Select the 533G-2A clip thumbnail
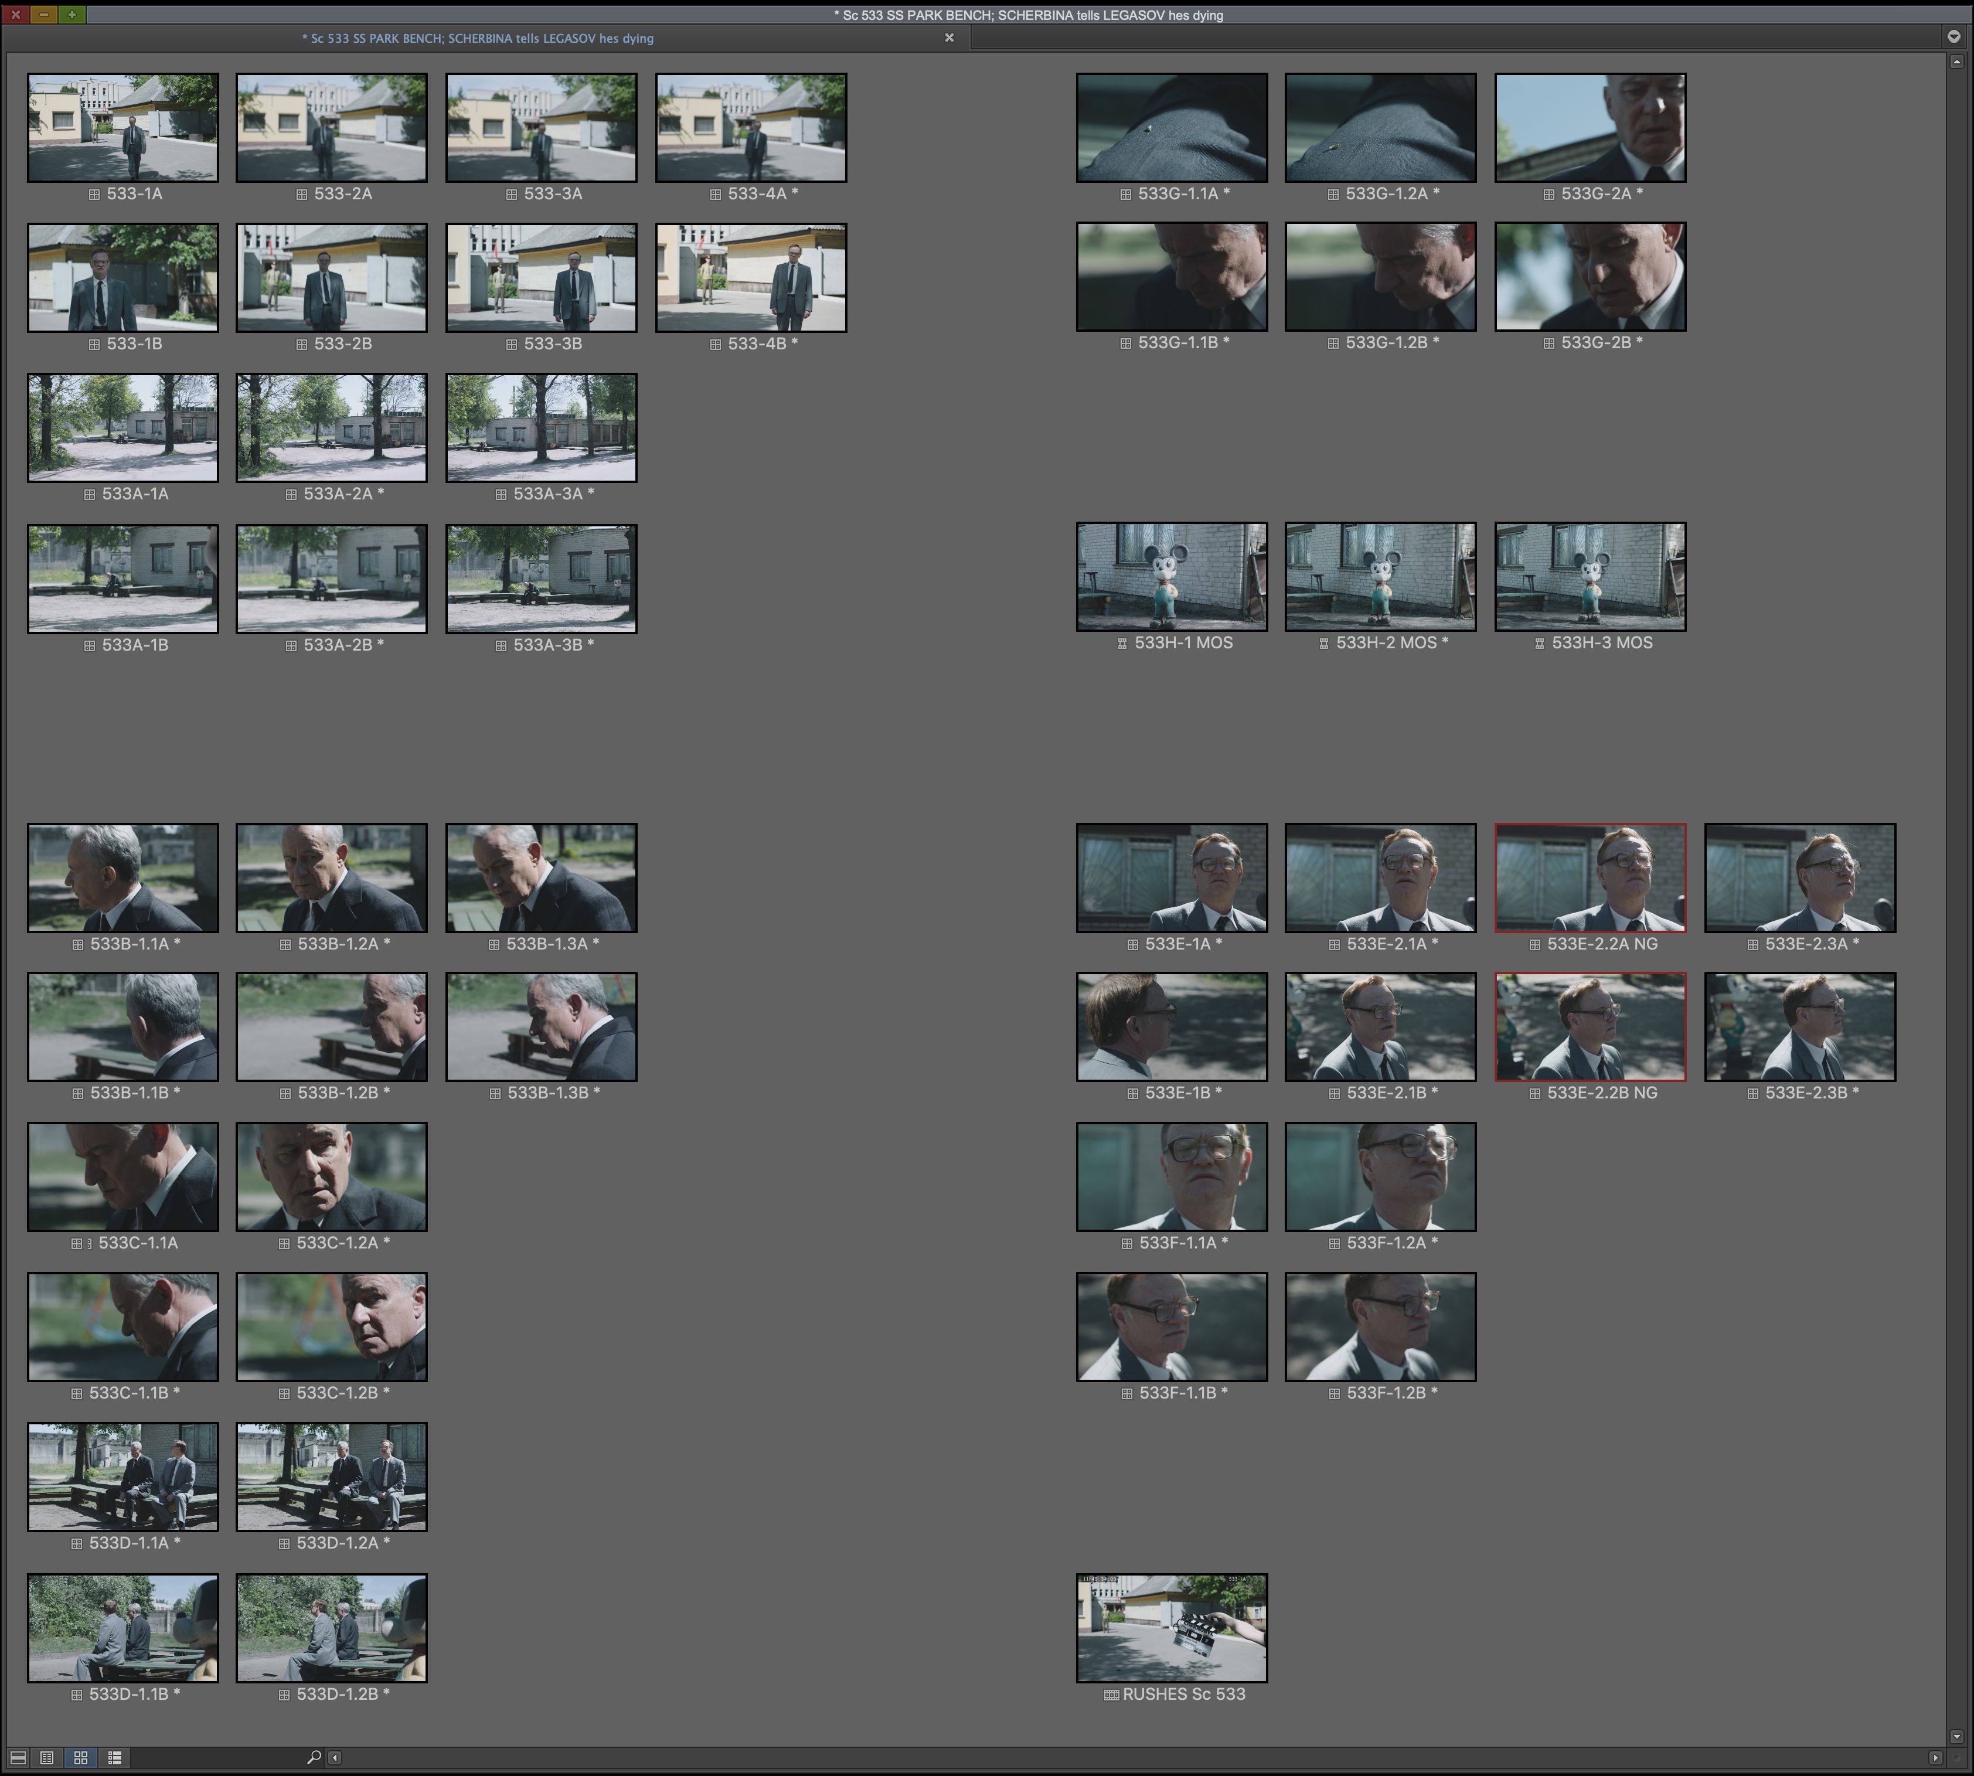This screenshot has height=1776, width=1974. point(1591,128)
